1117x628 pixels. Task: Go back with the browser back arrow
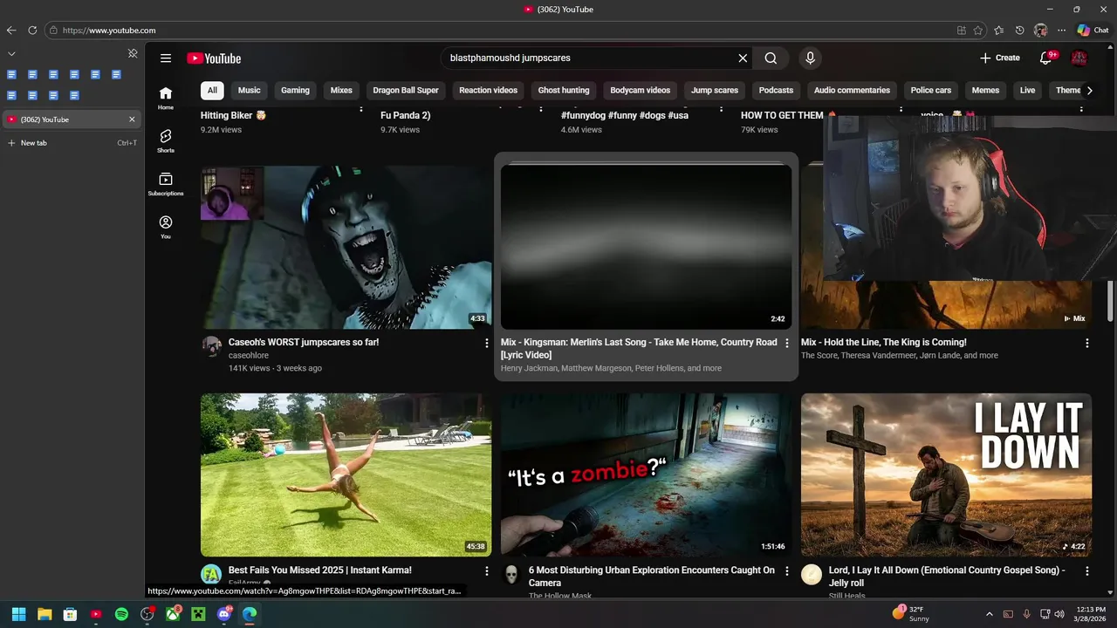pyautogui.click(x=11, y=30)
